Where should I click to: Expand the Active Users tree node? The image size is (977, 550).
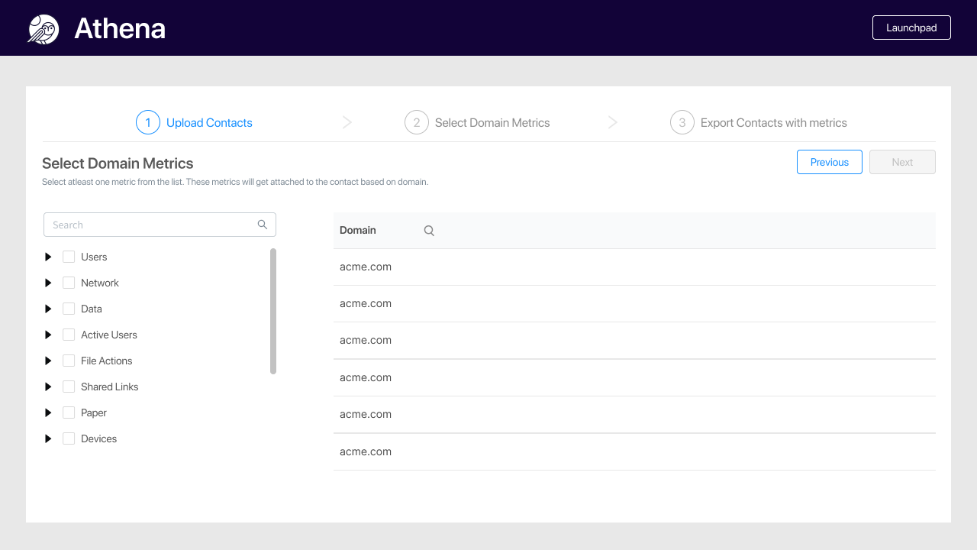pos(48,335)
